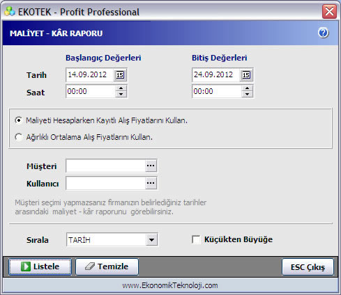Click into the Müşteri text field
The width and height of the screenshot is (341, 295).
pyautogui.click(x=106, y=166)
